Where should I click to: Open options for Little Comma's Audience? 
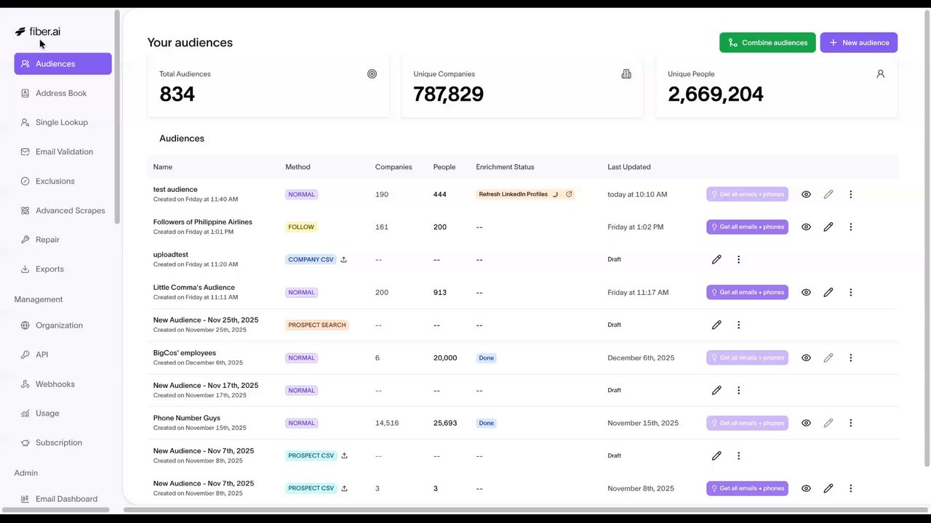tap(850, 293)
